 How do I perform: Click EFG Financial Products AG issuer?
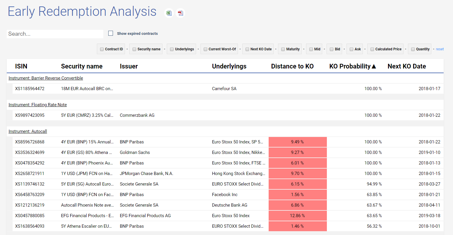click(145, 216)
